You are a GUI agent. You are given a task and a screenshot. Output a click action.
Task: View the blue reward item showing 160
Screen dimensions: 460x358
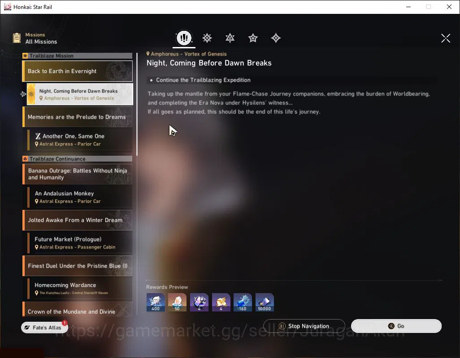(243, 303)
